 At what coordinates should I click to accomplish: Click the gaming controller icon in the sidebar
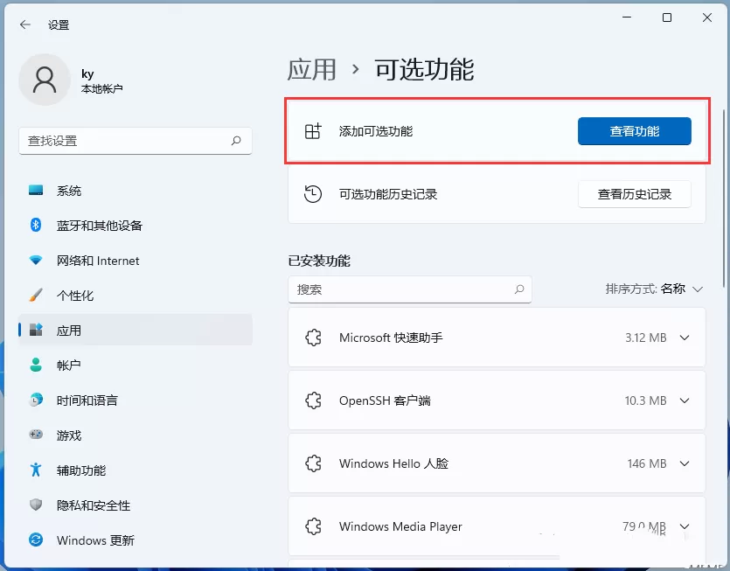pyautogui.click(x=36, y=435)
